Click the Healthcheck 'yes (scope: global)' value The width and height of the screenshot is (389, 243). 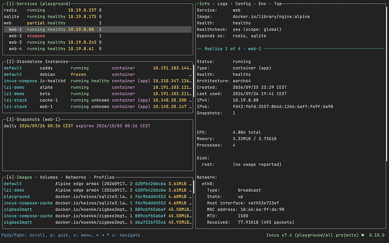tap(257, 29)
